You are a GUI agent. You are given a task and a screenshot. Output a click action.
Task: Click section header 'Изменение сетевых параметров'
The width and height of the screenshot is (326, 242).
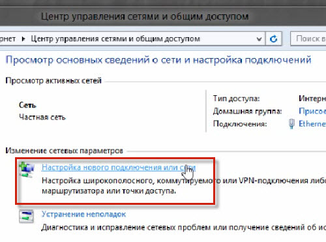[x=65, y=151]
